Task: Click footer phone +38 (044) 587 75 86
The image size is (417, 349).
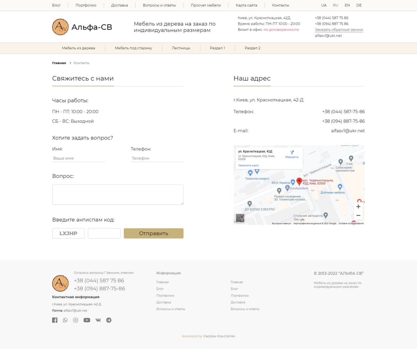Action: coord(99,281)
